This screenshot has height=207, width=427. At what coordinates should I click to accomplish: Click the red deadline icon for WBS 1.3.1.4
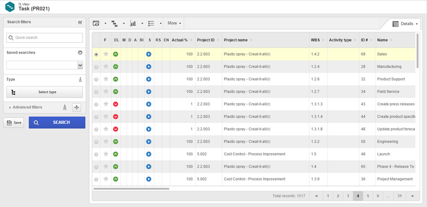116,117
